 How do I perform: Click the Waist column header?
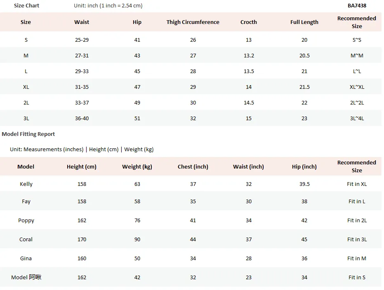click(82, 22)
